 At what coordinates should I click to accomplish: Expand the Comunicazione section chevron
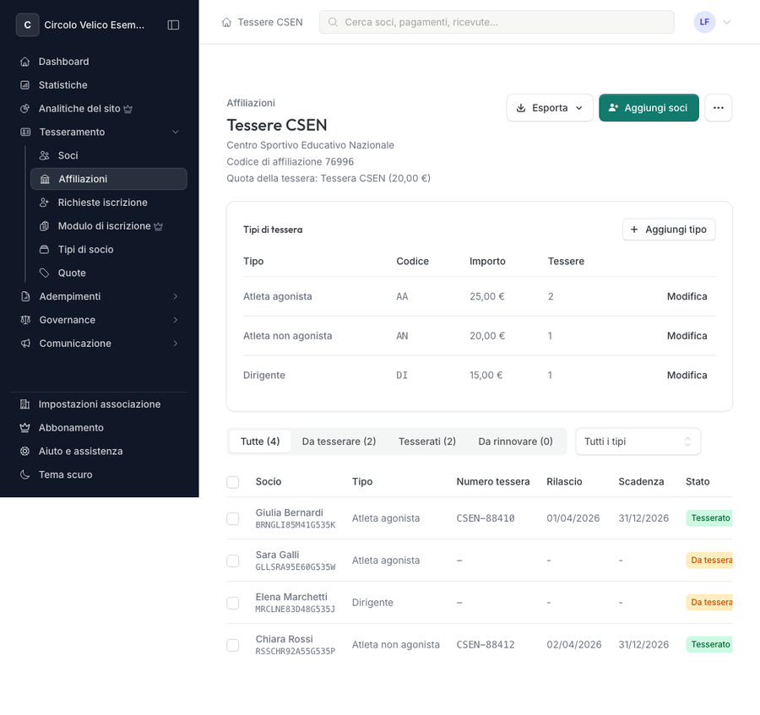(x=176, y=344)
